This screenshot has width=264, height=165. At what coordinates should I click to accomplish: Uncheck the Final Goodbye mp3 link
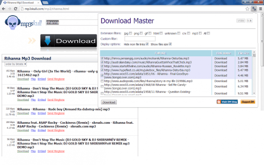(102, 76)
